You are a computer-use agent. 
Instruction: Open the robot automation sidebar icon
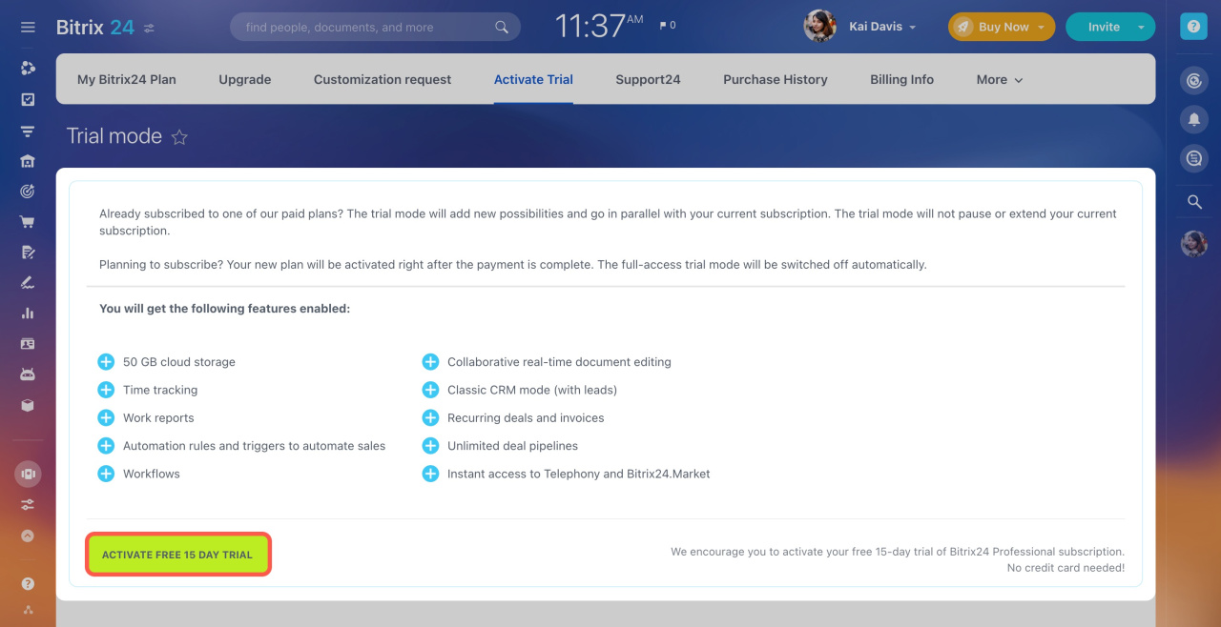[28, 374]
